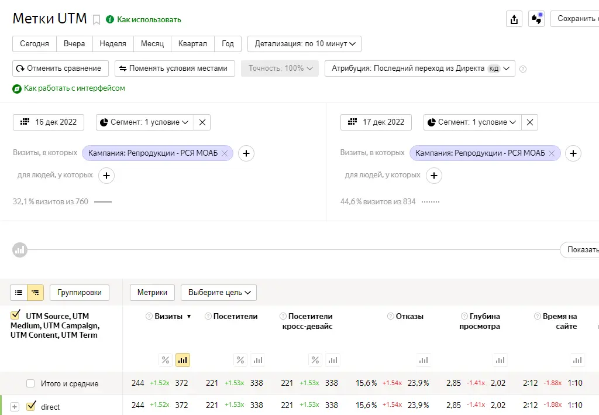
Task: Add people condition in the 17 дек segment
Action: coord(433,175)
